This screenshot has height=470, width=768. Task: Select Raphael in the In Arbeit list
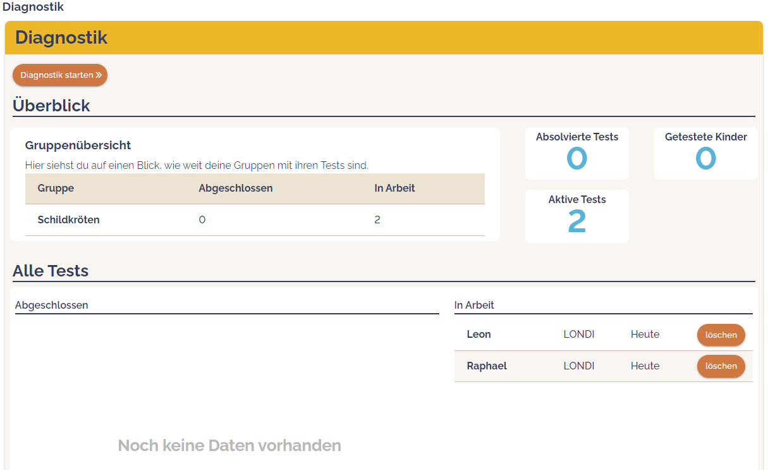coord(487,366)
